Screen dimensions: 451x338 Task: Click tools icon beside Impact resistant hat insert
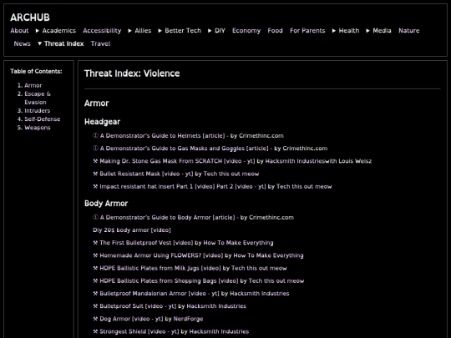(x=95, y=186)
